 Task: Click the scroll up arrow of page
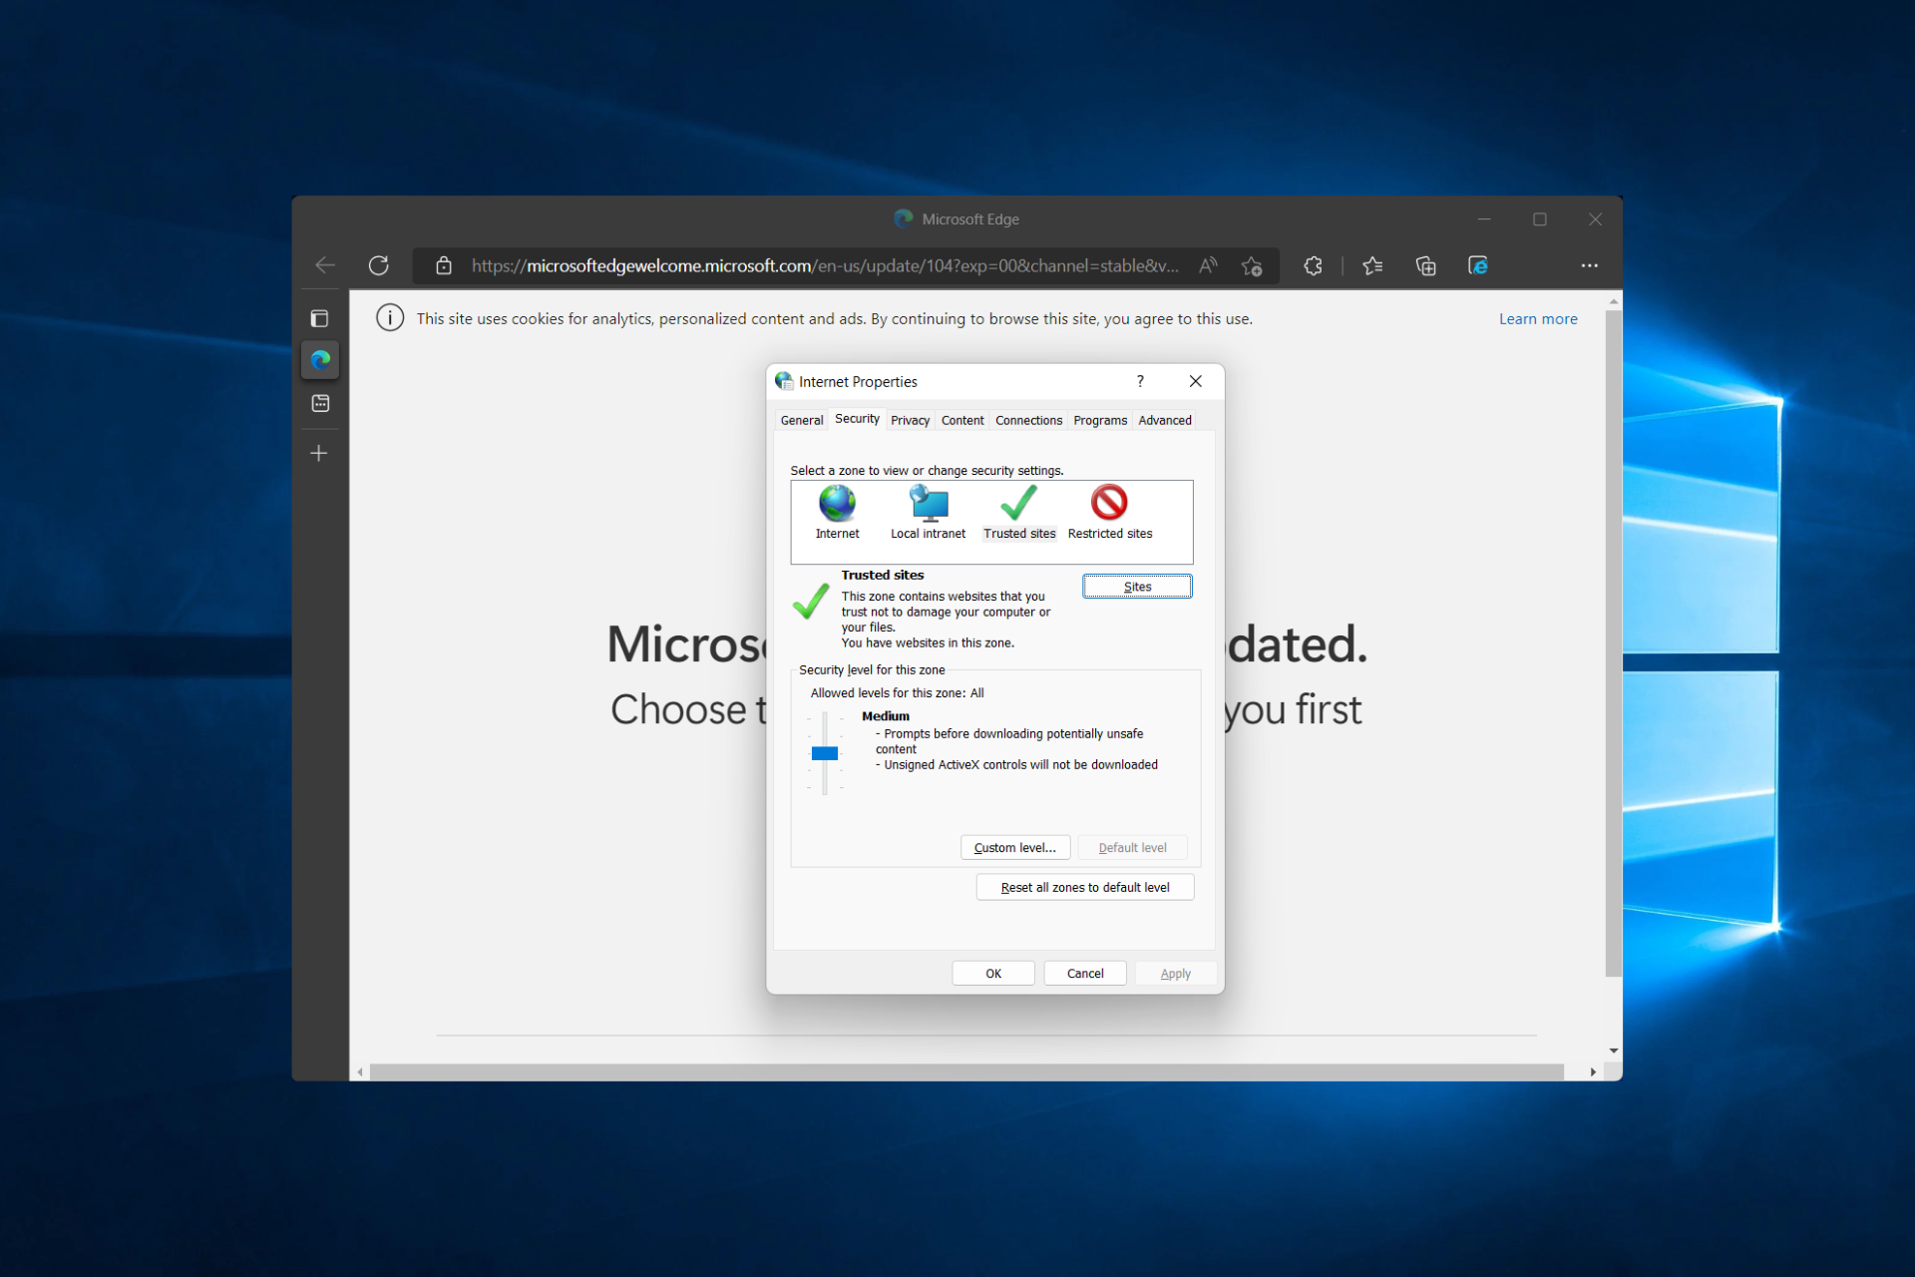[1614, 300]
